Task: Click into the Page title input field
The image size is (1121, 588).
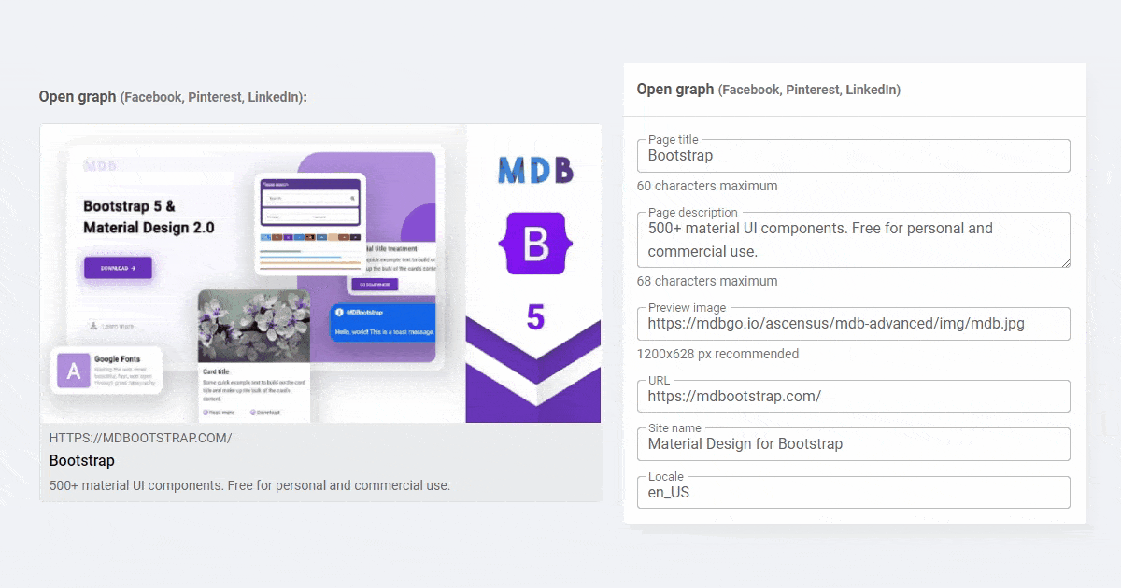Action: tap(853, 156)
